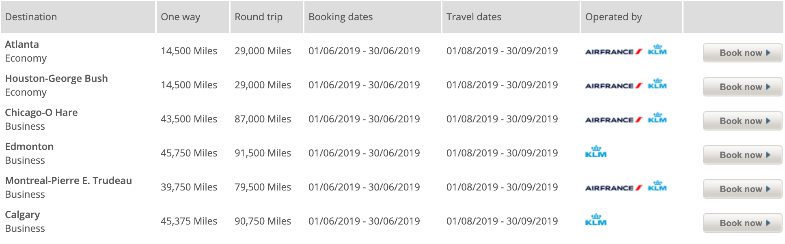The height and width of the screenshot is (244, 785).
Task: Book the Atlanta Economy flight
Action: tap(742, 53)
